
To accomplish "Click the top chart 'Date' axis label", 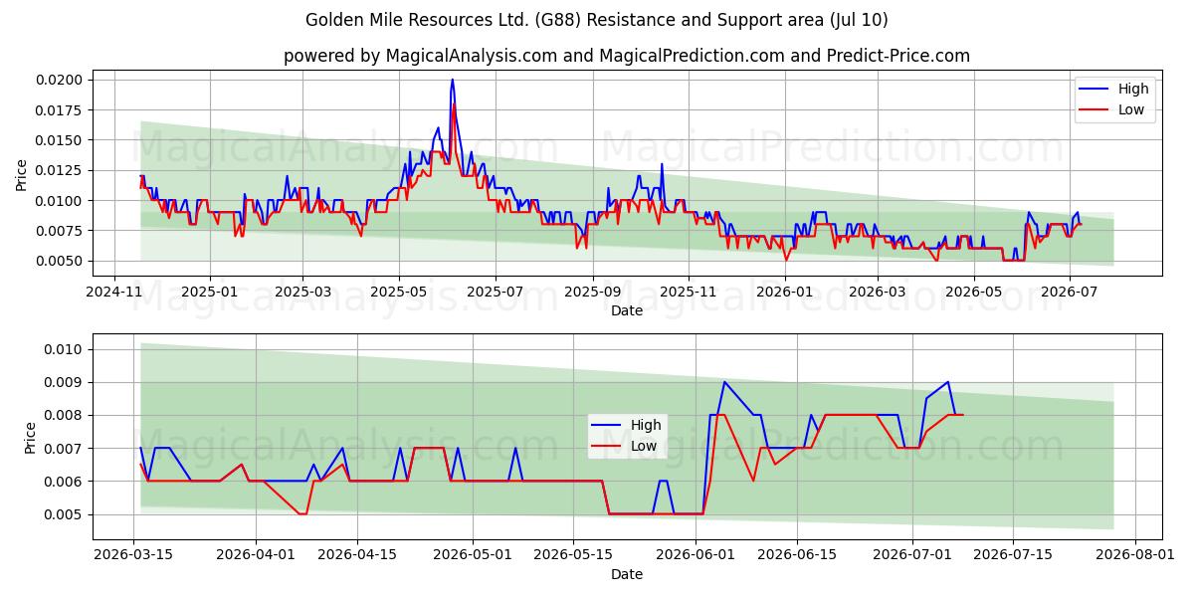I will [627, 310].
